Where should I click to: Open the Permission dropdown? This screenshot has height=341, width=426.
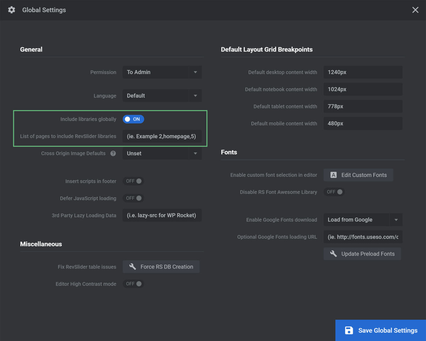(x=162, y=72)
